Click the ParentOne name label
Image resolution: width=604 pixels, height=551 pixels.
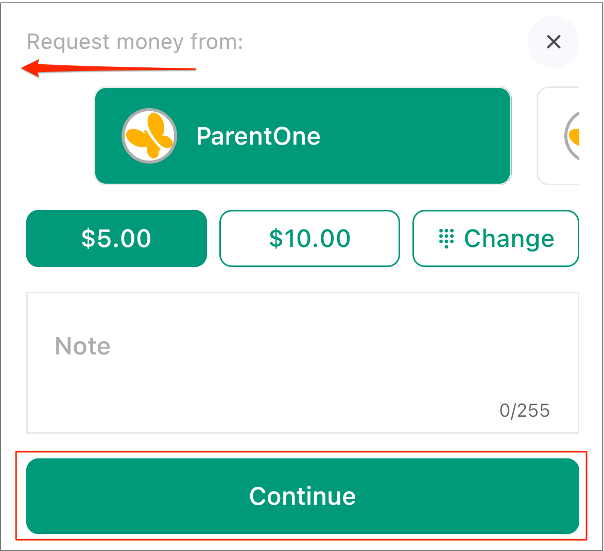[x=258, y=136]
